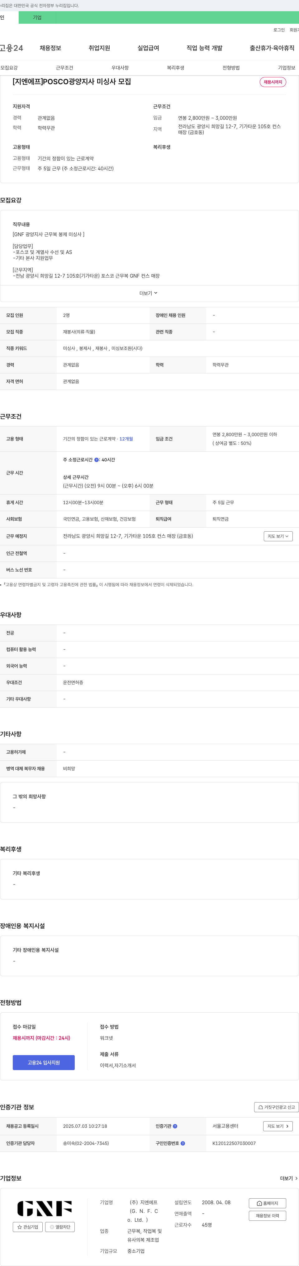Expand 지도 보기 for 근무 예정지
The image size is (299, 1266).
click(x=278, y=536)
